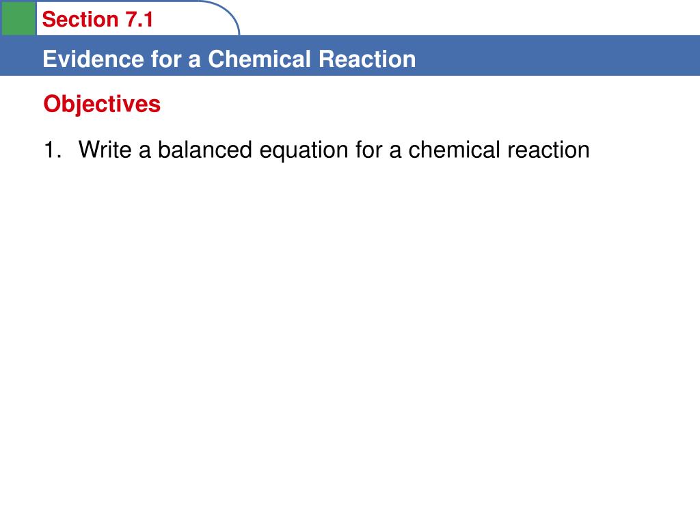Select the word "balanced" in the objective
700x525 pixels.
pyautogui.click(x=205, y=150)
